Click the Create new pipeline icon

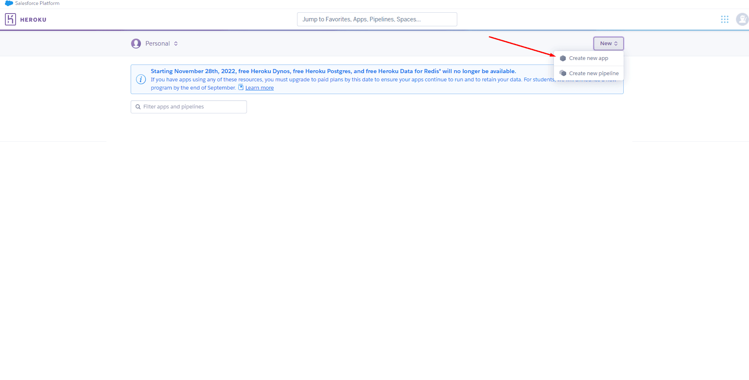tap(563, 73)
